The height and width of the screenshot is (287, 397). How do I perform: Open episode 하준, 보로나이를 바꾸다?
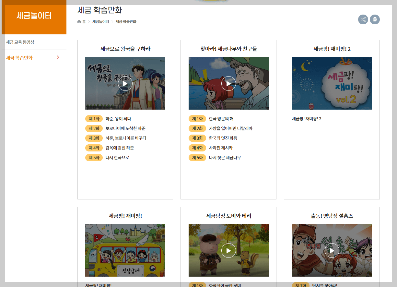coord(126,138)
